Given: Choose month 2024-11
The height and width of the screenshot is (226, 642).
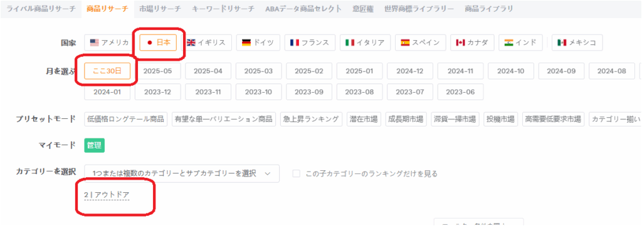Looking at the screenshot, I should (x=460, y=71).
